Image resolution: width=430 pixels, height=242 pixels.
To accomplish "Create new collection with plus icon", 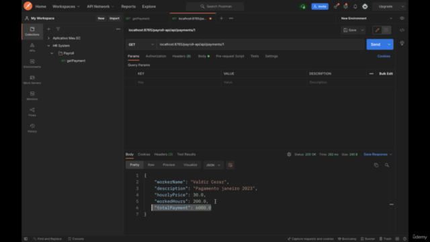I will (x=48, y=29).
